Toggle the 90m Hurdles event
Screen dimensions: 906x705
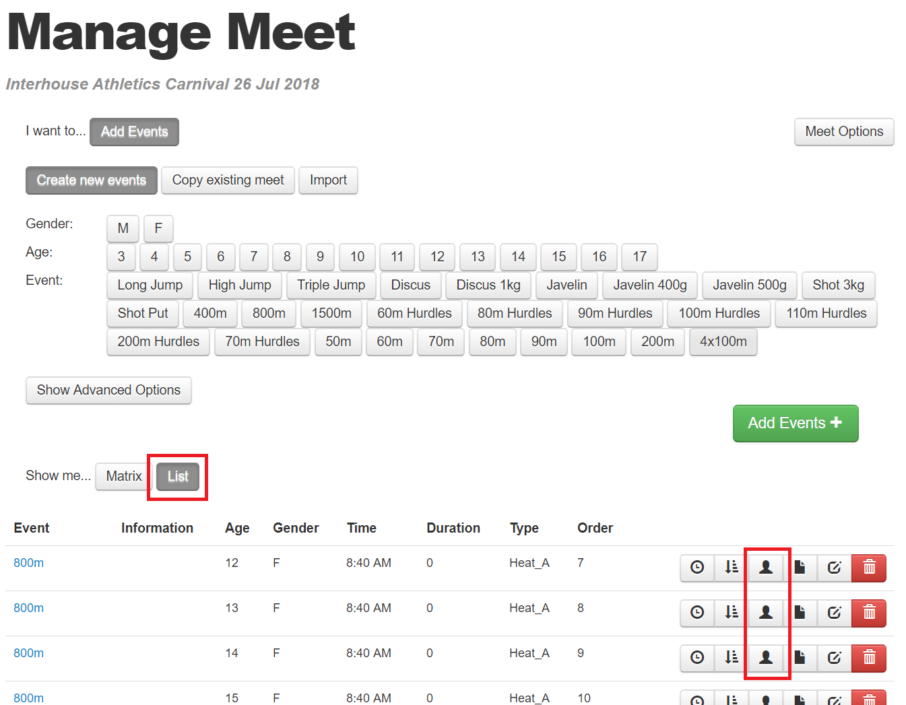(615, 313)
